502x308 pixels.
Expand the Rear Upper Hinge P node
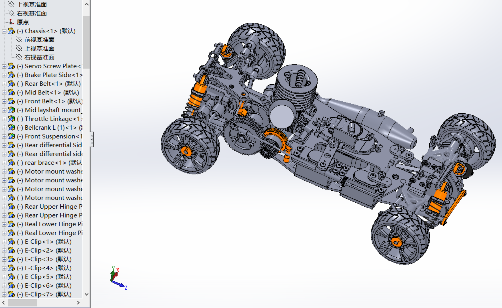(4, 206)
